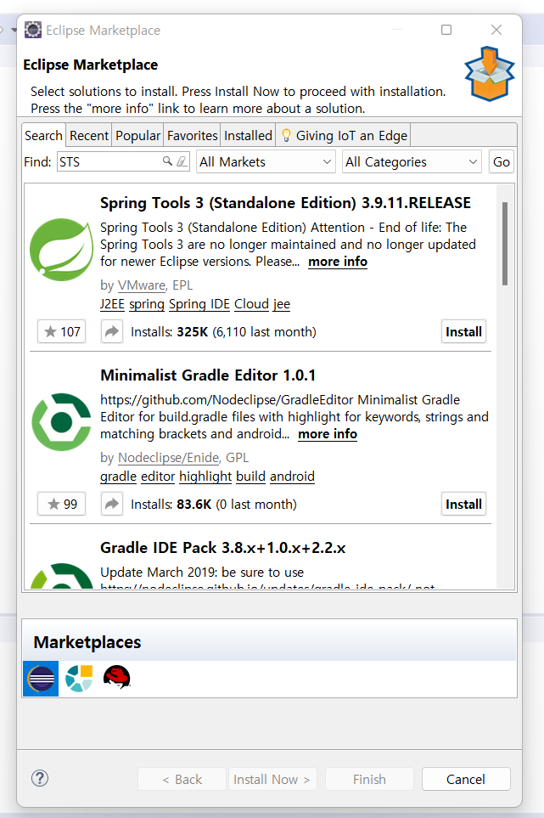Click the Minimalist Gradle Editor logo
The image size is (544, 818).
tap(61, 422)
